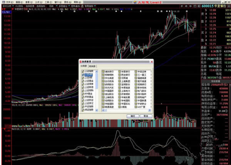This screenshot has height=165, width=231.
Task: Click the stock icon for 华夏银行 in list
Action: pyautogui.click(x=119, y=72)
